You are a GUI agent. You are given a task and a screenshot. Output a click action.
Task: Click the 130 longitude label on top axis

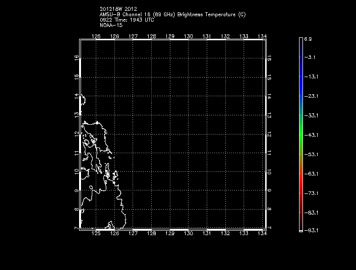188,36
